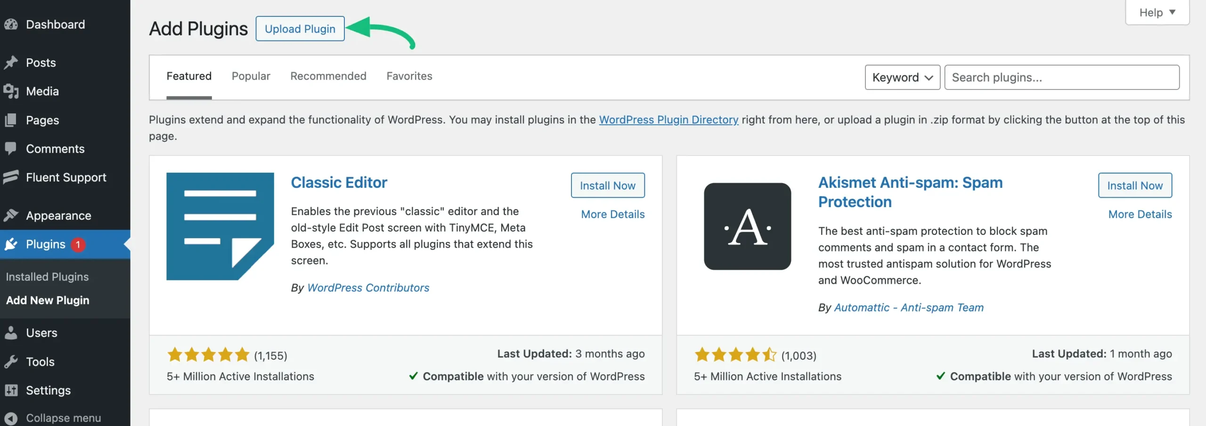Open Users via the person icon

coord(11,333)
